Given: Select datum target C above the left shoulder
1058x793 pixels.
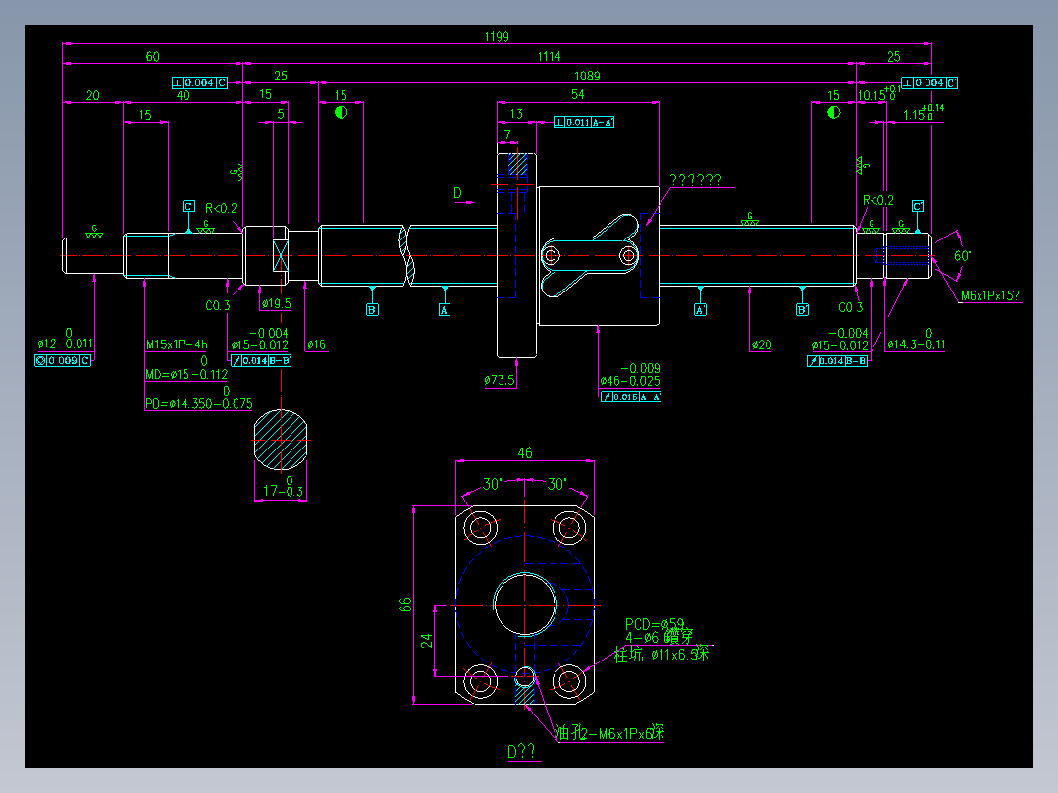Looking at the screenshot, I should click(x=186, y=206).
